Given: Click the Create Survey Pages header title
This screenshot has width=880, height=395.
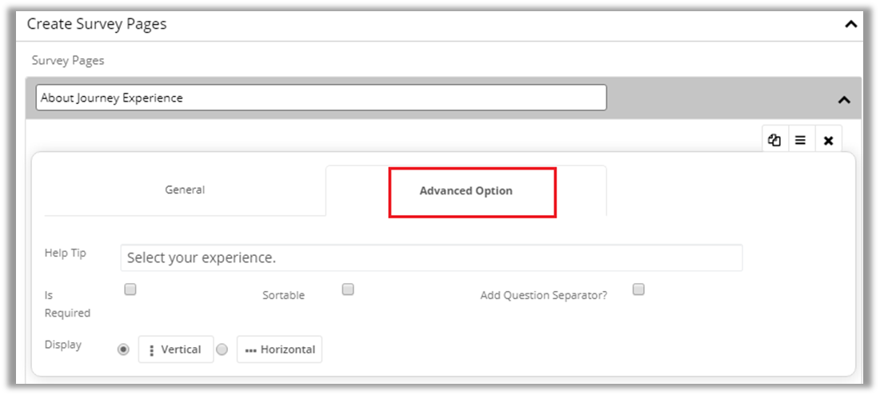Looking at the screenshot, I should pos(97,24).
